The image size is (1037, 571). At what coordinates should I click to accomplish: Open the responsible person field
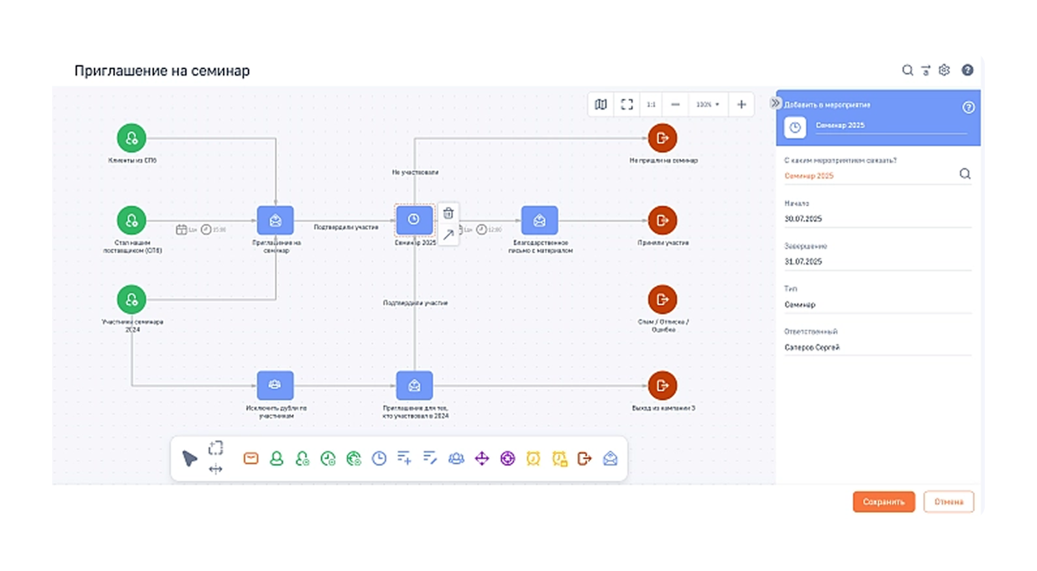point(878,347)
